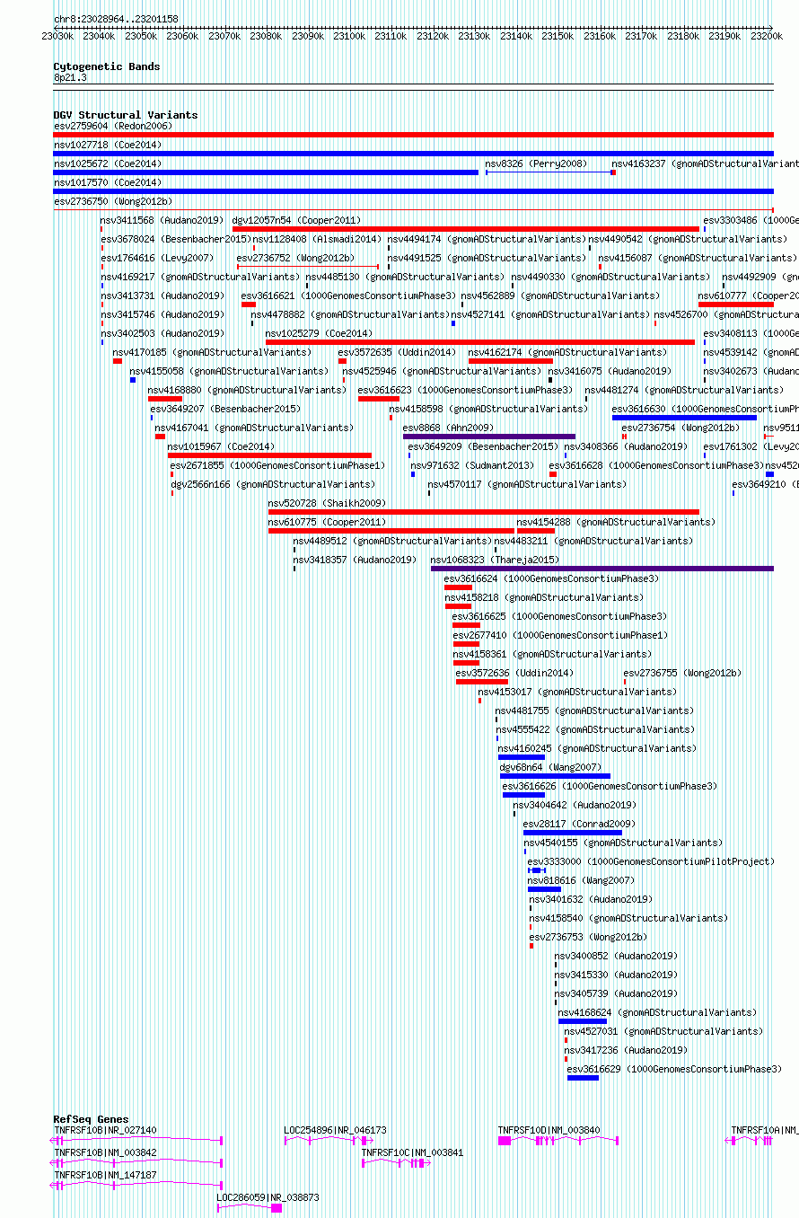Click TNFRSF10A|NM_ gene label

765,1130
